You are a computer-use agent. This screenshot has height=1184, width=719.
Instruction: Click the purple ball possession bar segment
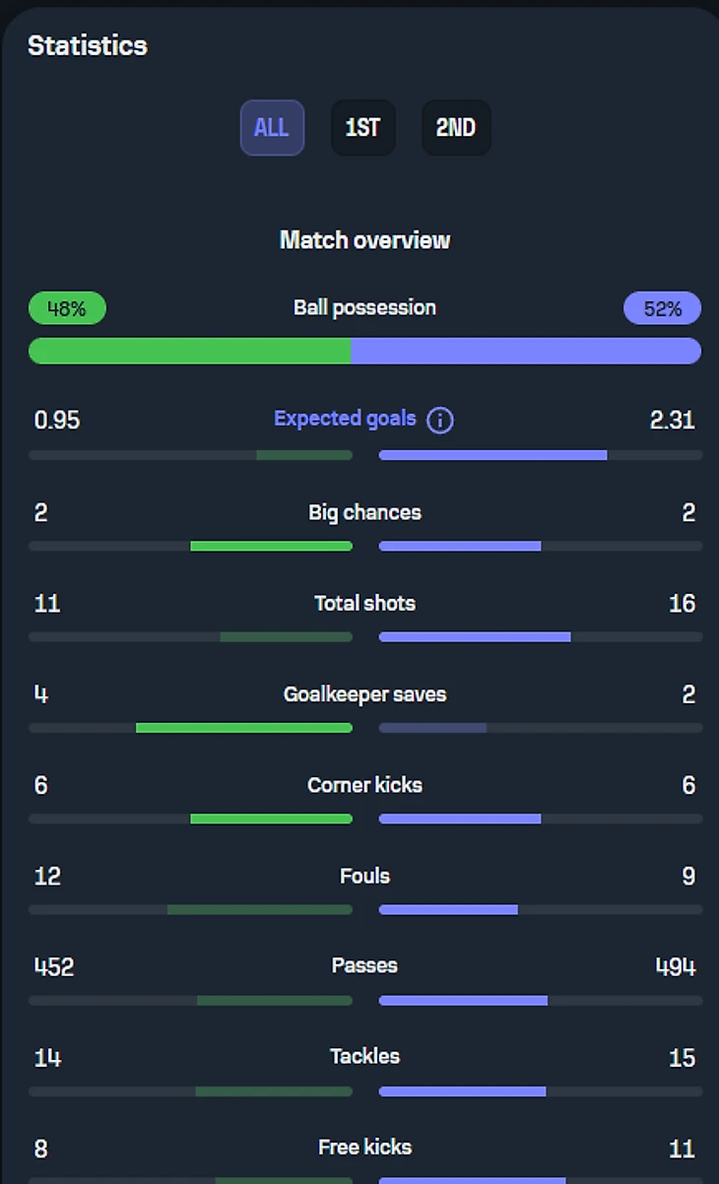point(526,351)
